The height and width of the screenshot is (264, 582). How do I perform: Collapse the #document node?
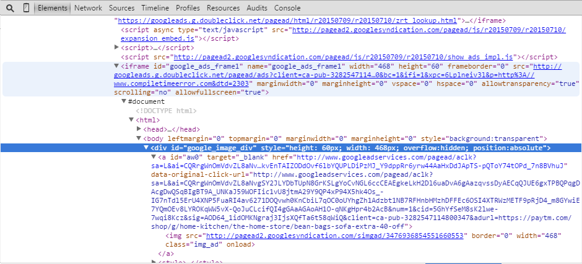[x=124, y=101]
